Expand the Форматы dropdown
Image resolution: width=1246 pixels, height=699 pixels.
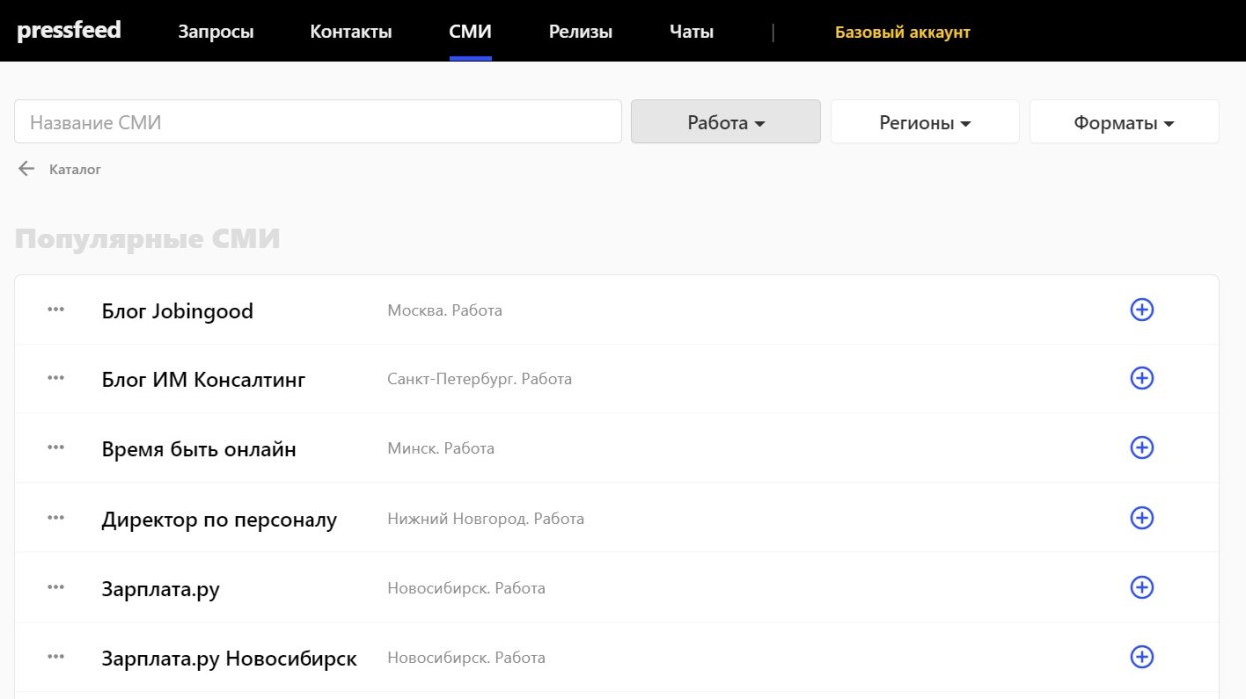(1124, 122)
